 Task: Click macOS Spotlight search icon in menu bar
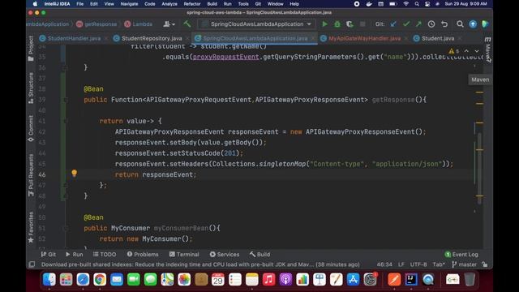click(x=416, y=4)
